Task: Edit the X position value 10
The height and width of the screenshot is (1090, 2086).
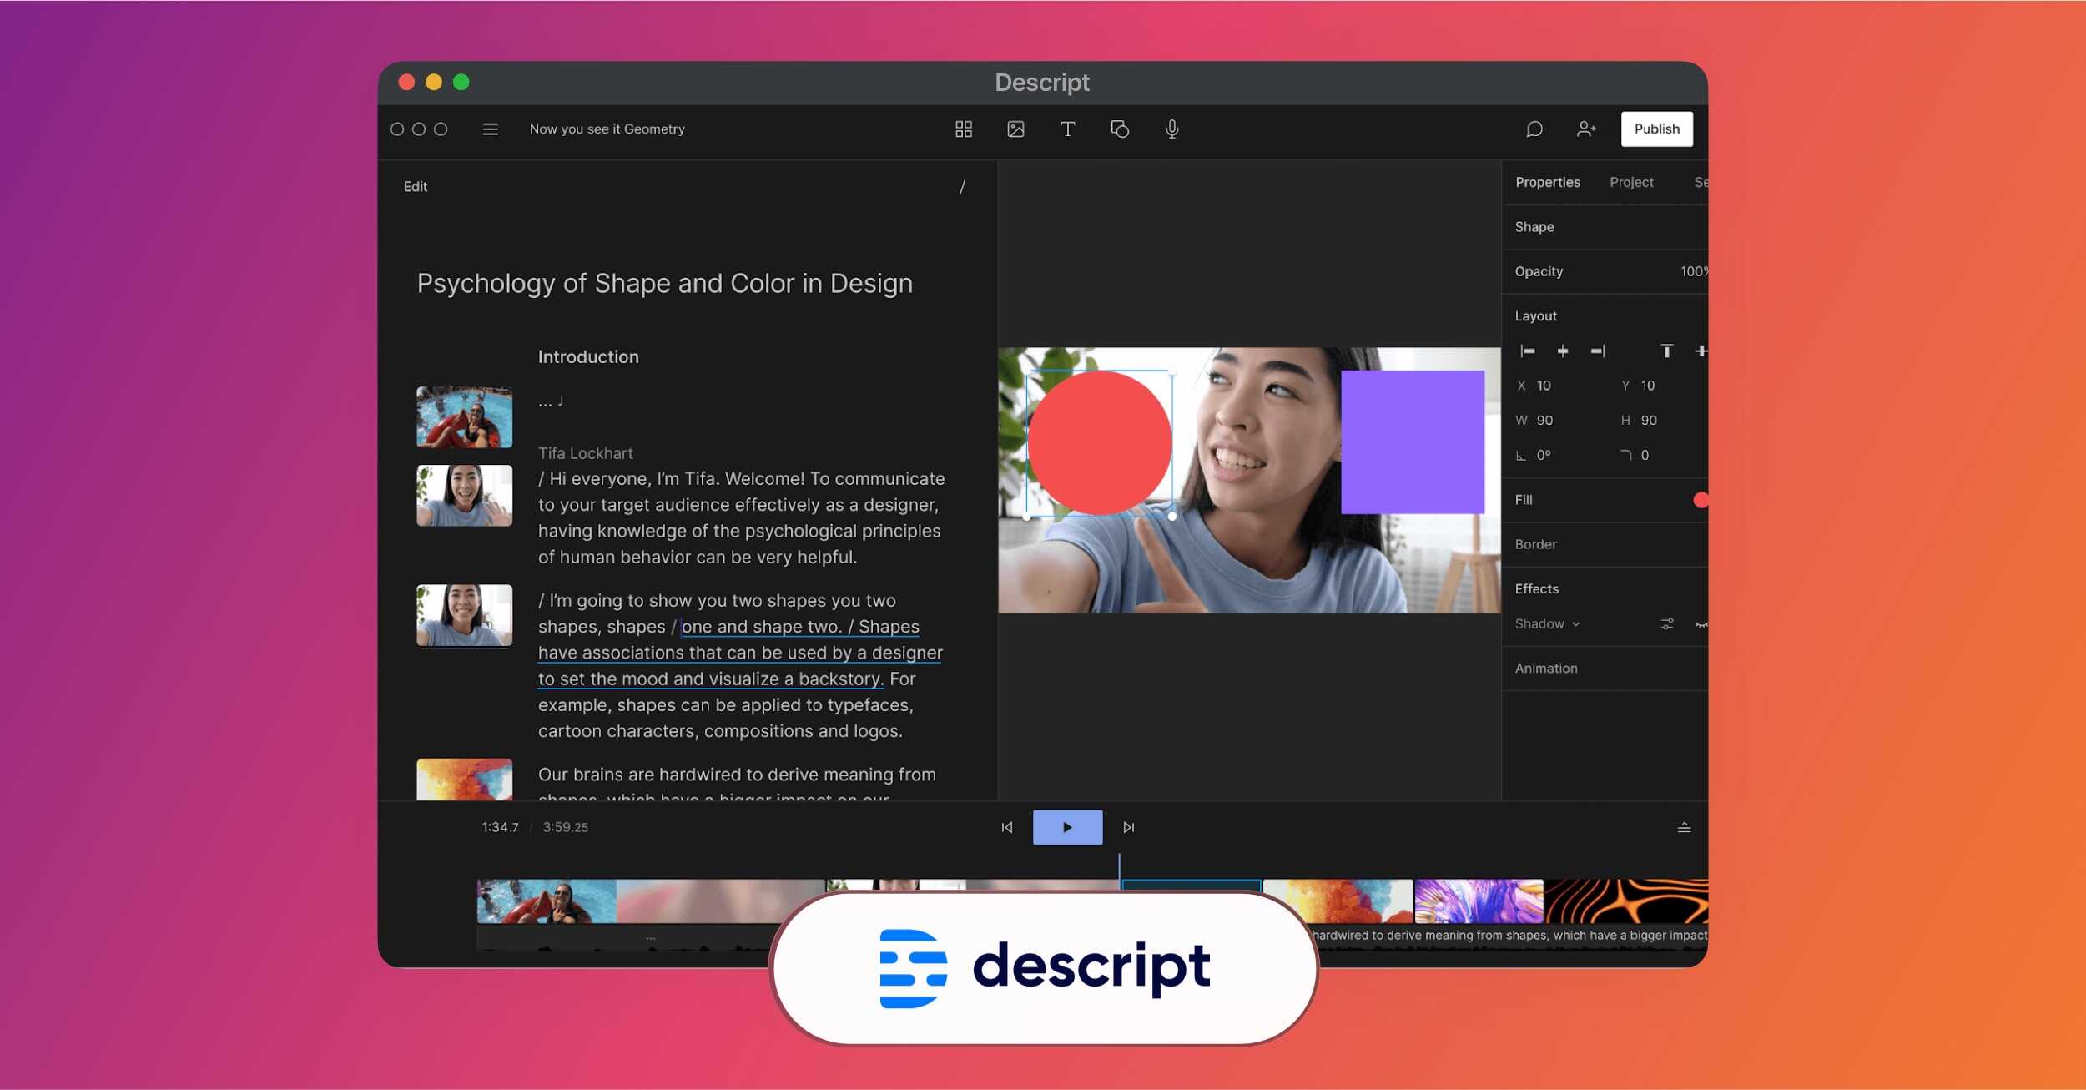Action: coord(1544,386)
